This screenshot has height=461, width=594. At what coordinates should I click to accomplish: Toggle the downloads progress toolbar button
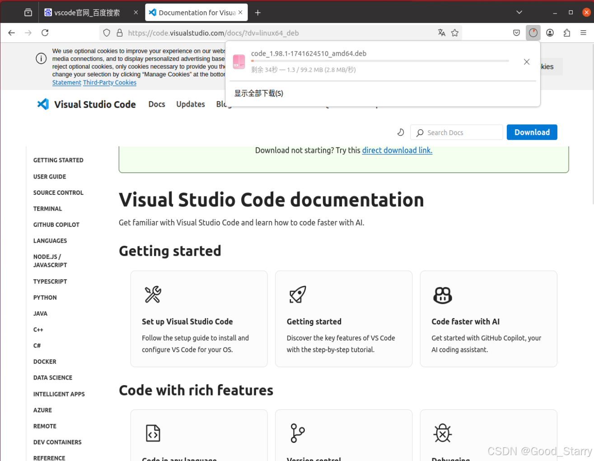coord(533,33)
